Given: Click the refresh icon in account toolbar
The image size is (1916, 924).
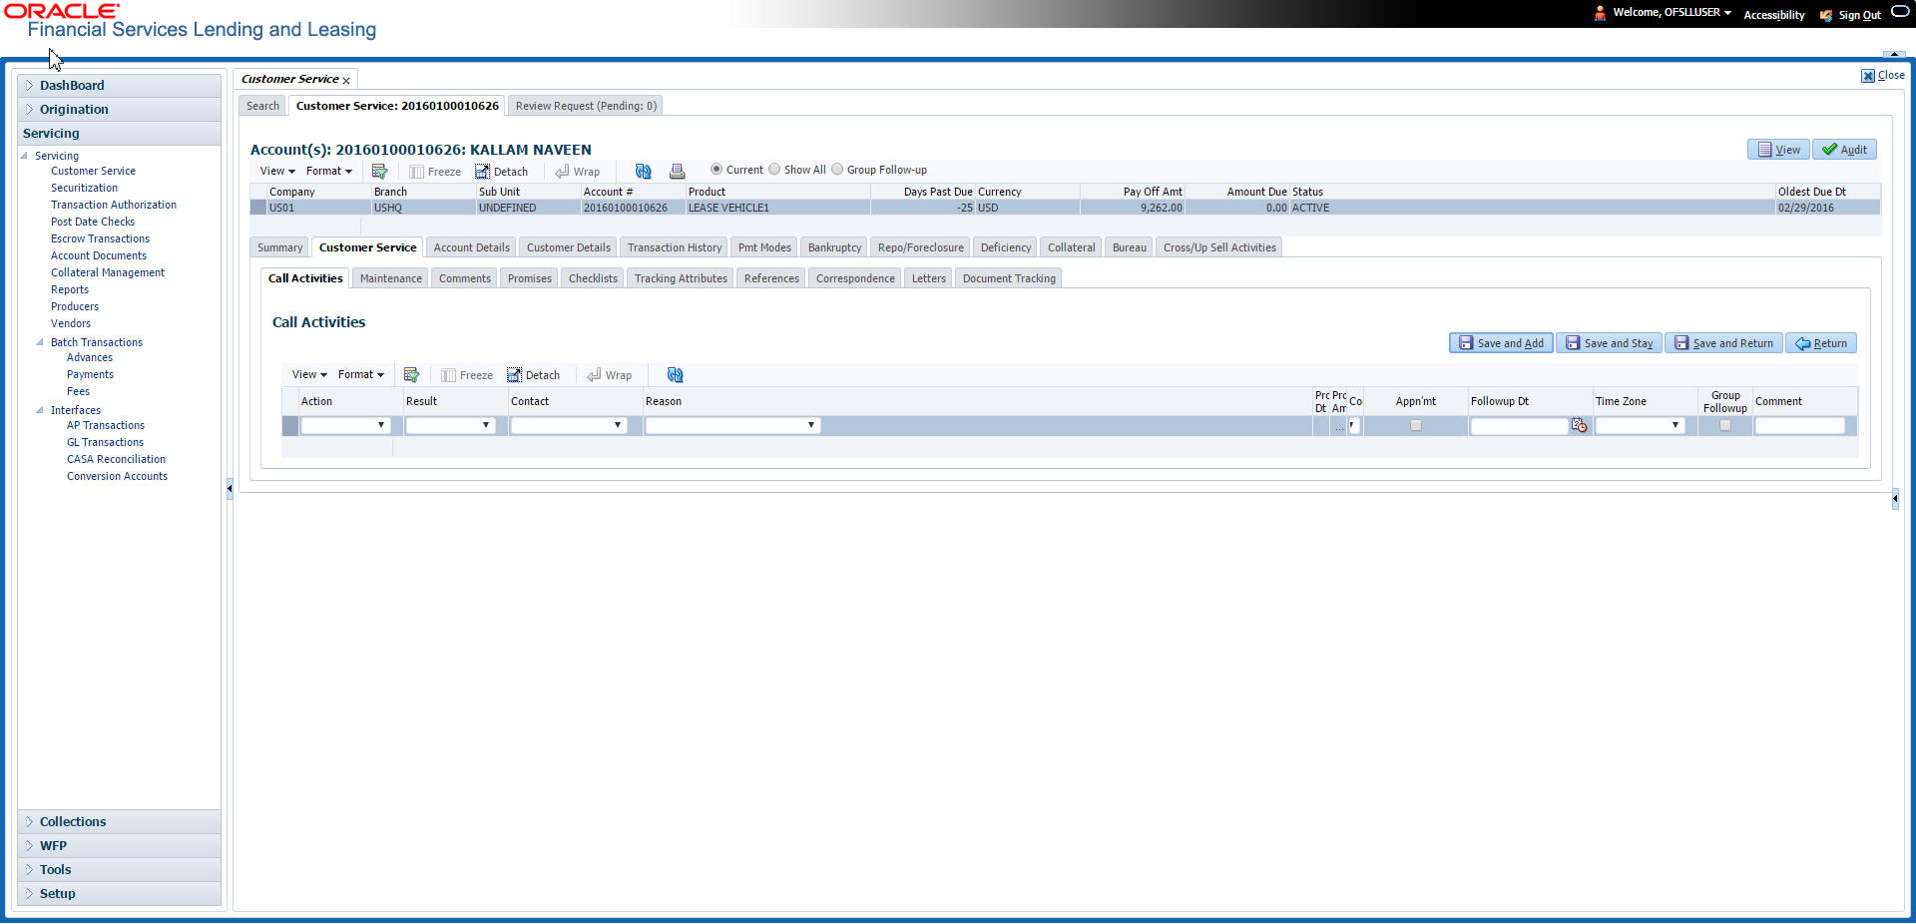Looking at the screenshot, I should click(644, 172).
